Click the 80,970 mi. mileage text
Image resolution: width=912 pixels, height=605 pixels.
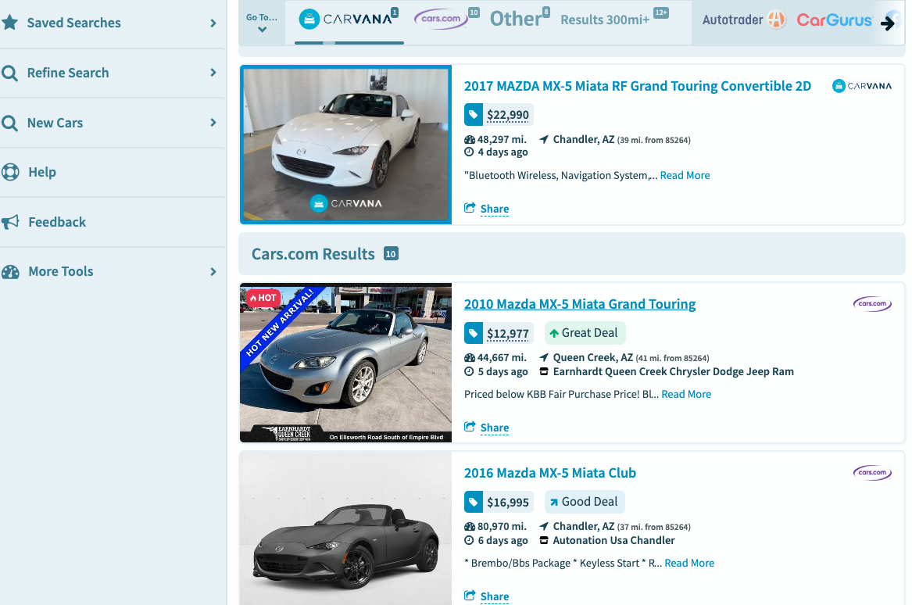pos(502,527)
